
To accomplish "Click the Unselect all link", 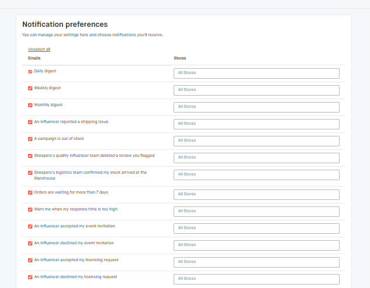I will (x=39, y=50).
